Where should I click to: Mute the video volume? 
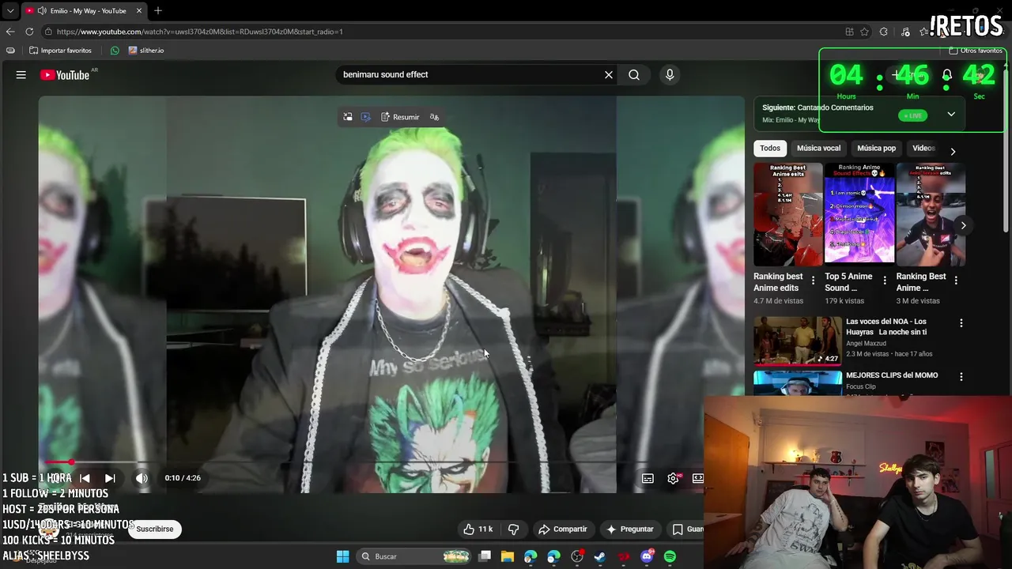coord(142,478)
